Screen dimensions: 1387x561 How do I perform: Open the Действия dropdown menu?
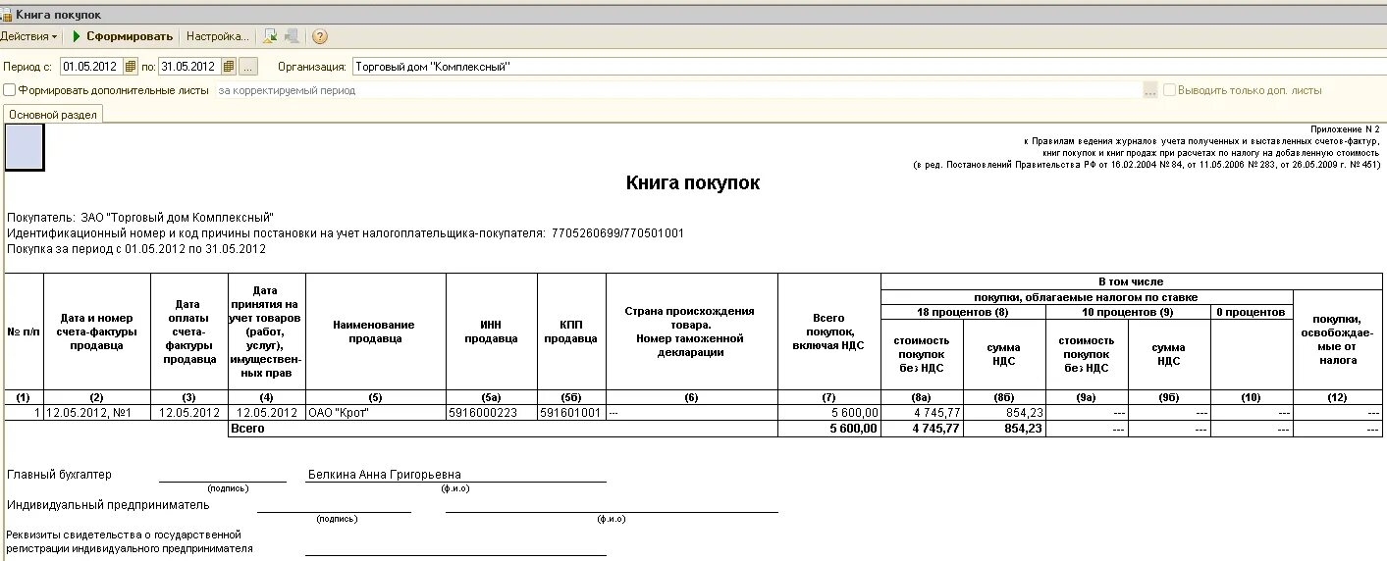(x=28, y=36)
